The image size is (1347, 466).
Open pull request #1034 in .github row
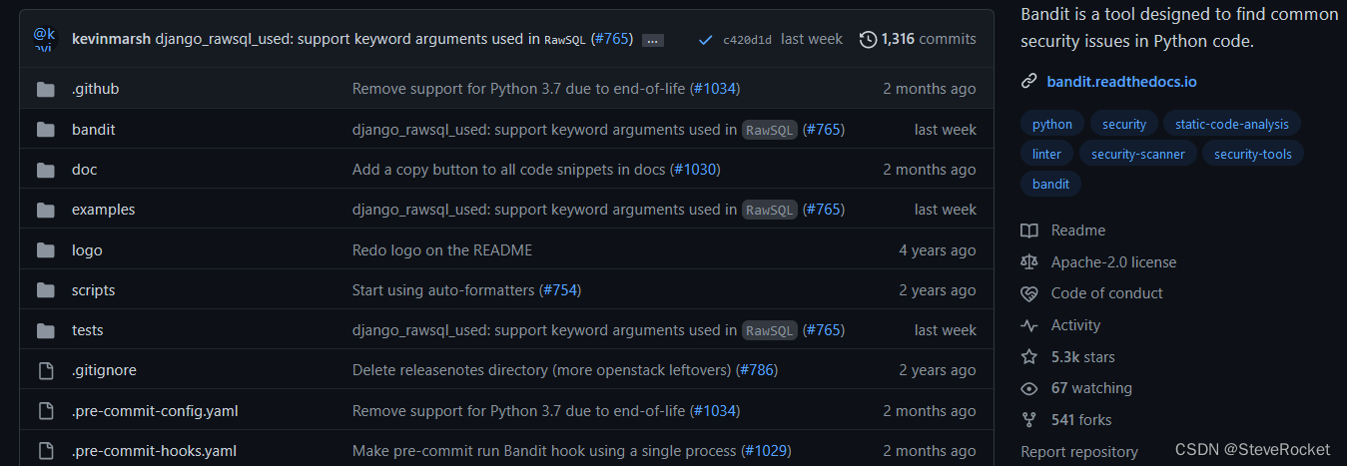pyautogui.click(x=715, y=89)
